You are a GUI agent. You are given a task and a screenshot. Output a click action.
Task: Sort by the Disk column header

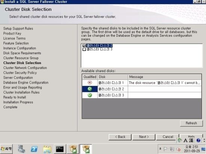tap(113, 77)
